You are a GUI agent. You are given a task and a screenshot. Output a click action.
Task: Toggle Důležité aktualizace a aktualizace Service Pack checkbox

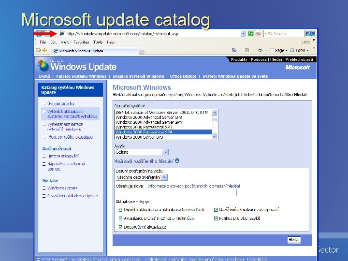pyautogui.click(x=120, y=209)
